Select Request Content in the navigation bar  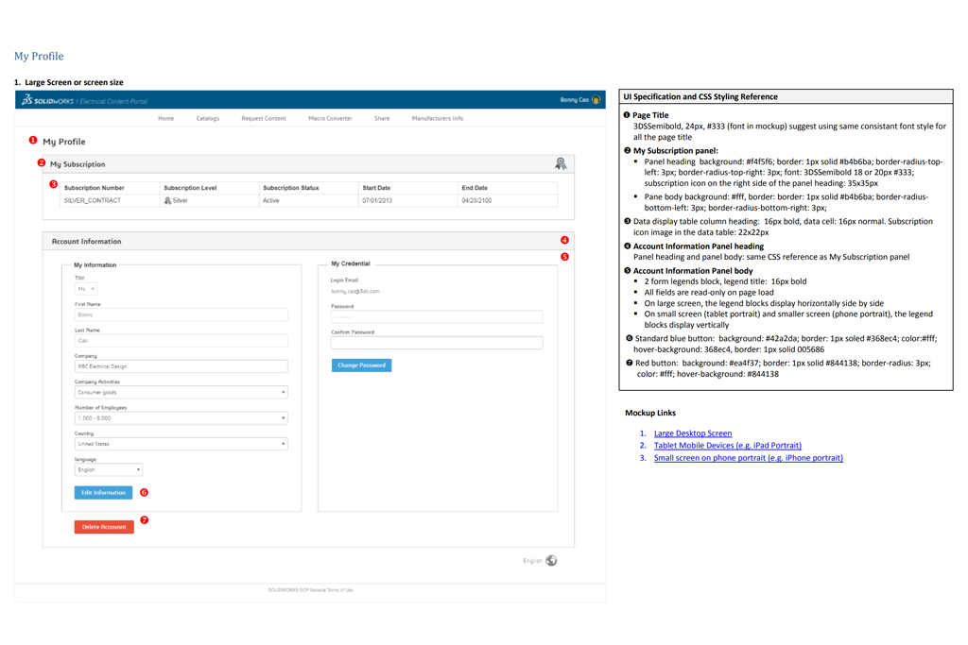click(x=264, y=118)
